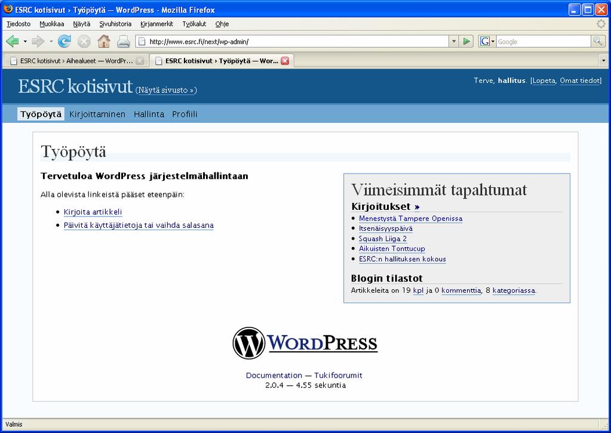Viewport: 611px width, 433px height.
Task: Click the Firefox icon in title bar
Action: tap(8, 9)
